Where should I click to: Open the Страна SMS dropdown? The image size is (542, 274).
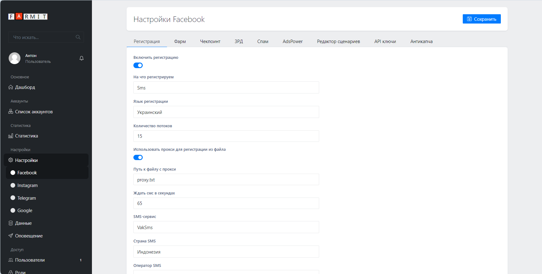point(226,252)
